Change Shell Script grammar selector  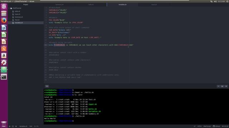coord(207,126)
